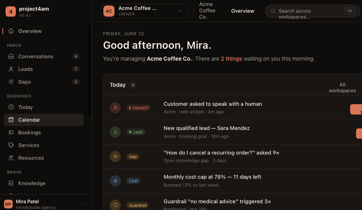Viewport: 362px width, 210px height.
Task: Select Calendar in sidebar
Action: coord(44,120)
